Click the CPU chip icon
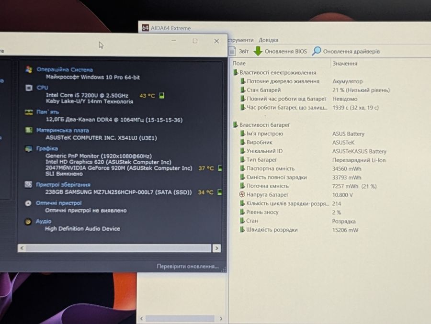Image resolution: width=431 pixels, height=324 pixels. tap(29, 88)
